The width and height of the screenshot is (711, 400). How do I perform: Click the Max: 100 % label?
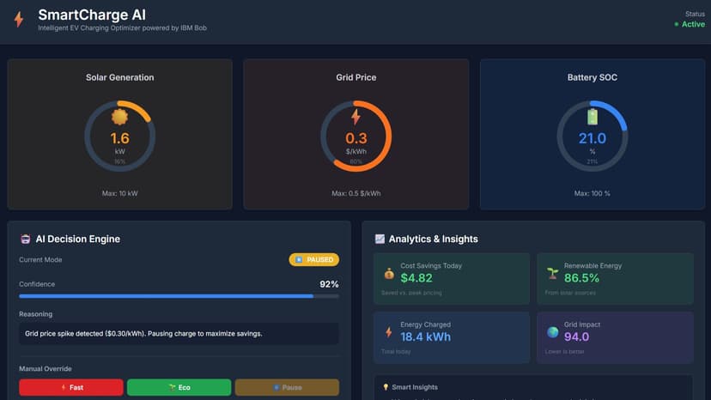click(x=592, y=193)
